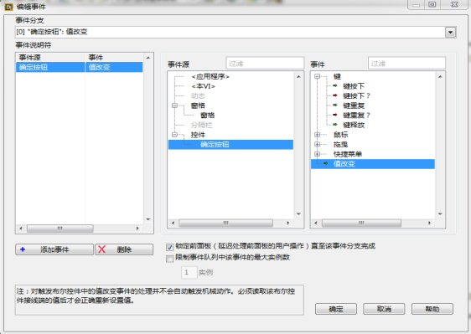
Task: Click the 事件源 column header
Action: [x=50, y=57]
